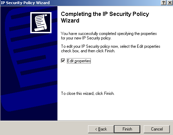The image size is (173, 135).
Task: Click the question mark help button
Action: 164,3
